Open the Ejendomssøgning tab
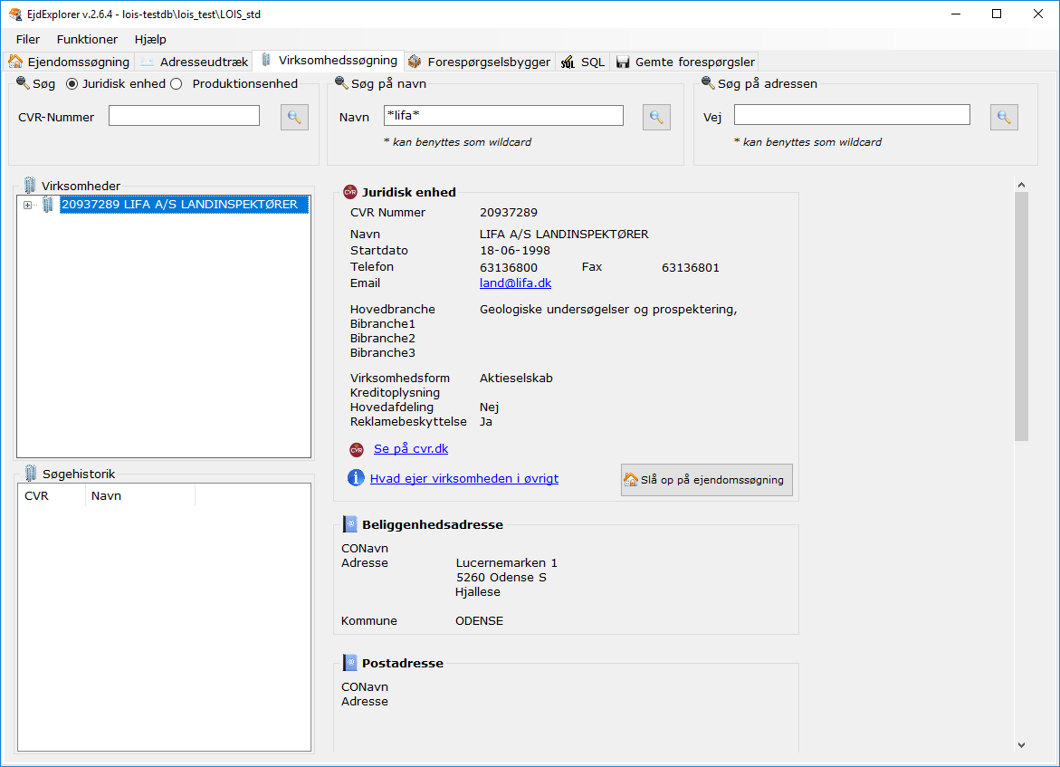The width and height of the screenshot is (1060, 767). click(70, 62)
